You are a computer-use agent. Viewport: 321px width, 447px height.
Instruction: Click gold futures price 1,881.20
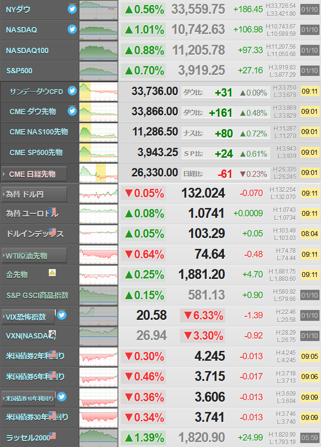tap(202, 275)
